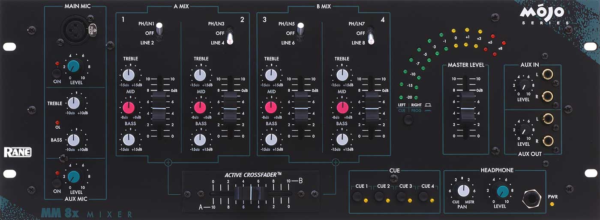Flip channel 1 PH/LN1 input selector switch
The image size is (600, 220).
click(x=159, y=30)
